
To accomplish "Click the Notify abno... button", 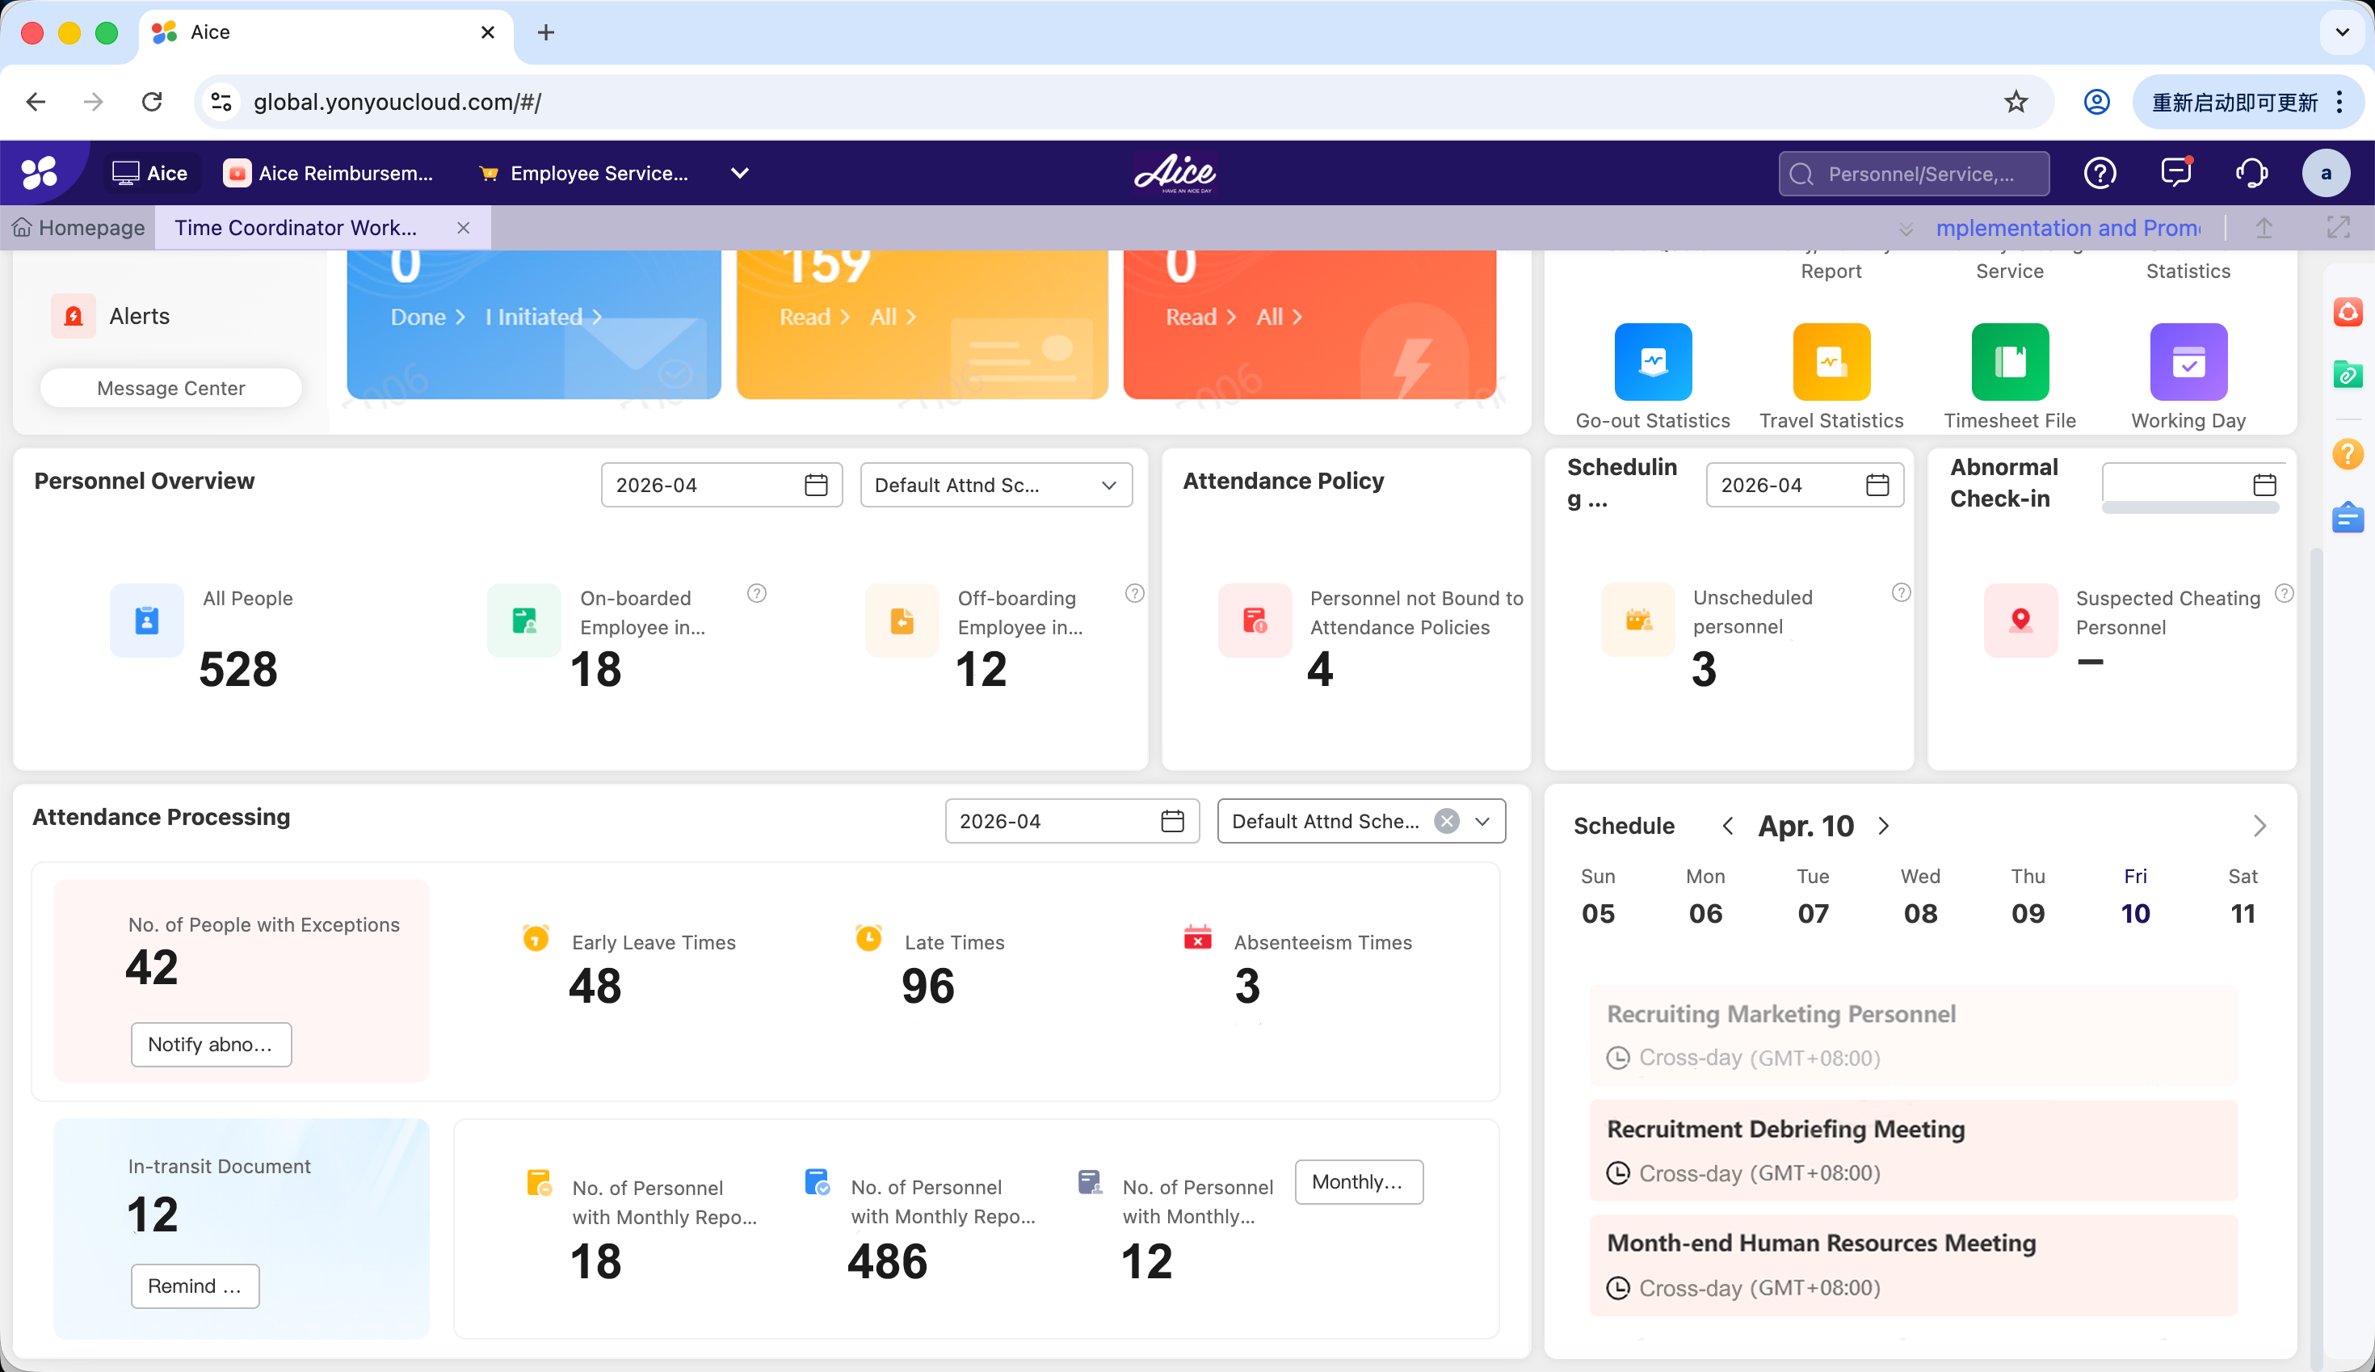I will point(211,1044).
